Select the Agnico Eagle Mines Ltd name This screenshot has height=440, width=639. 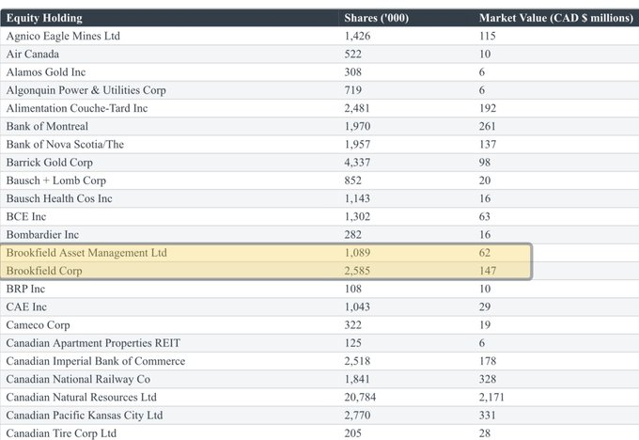click(63, 36)
